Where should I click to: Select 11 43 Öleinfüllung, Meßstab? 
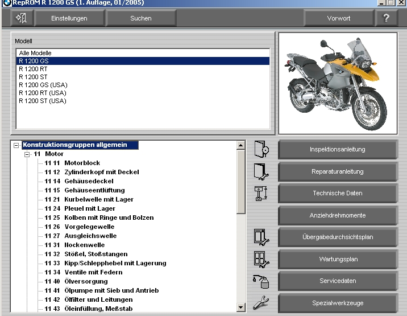[89, 309]
